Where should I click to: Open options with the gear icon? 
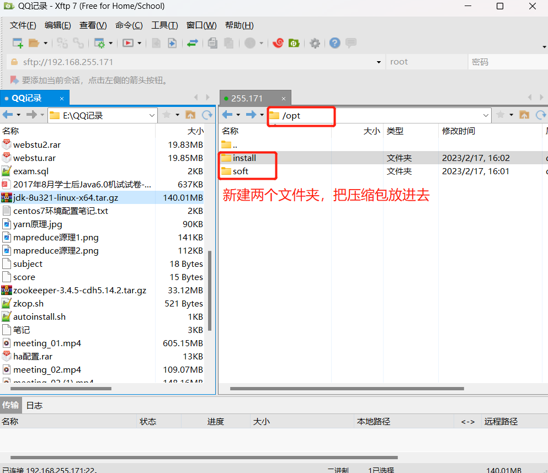point(315,43)
